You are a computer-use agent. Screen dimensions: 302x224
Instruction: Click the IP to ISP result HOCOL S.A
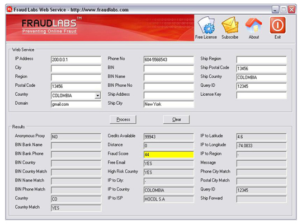[x=169, y=199]
